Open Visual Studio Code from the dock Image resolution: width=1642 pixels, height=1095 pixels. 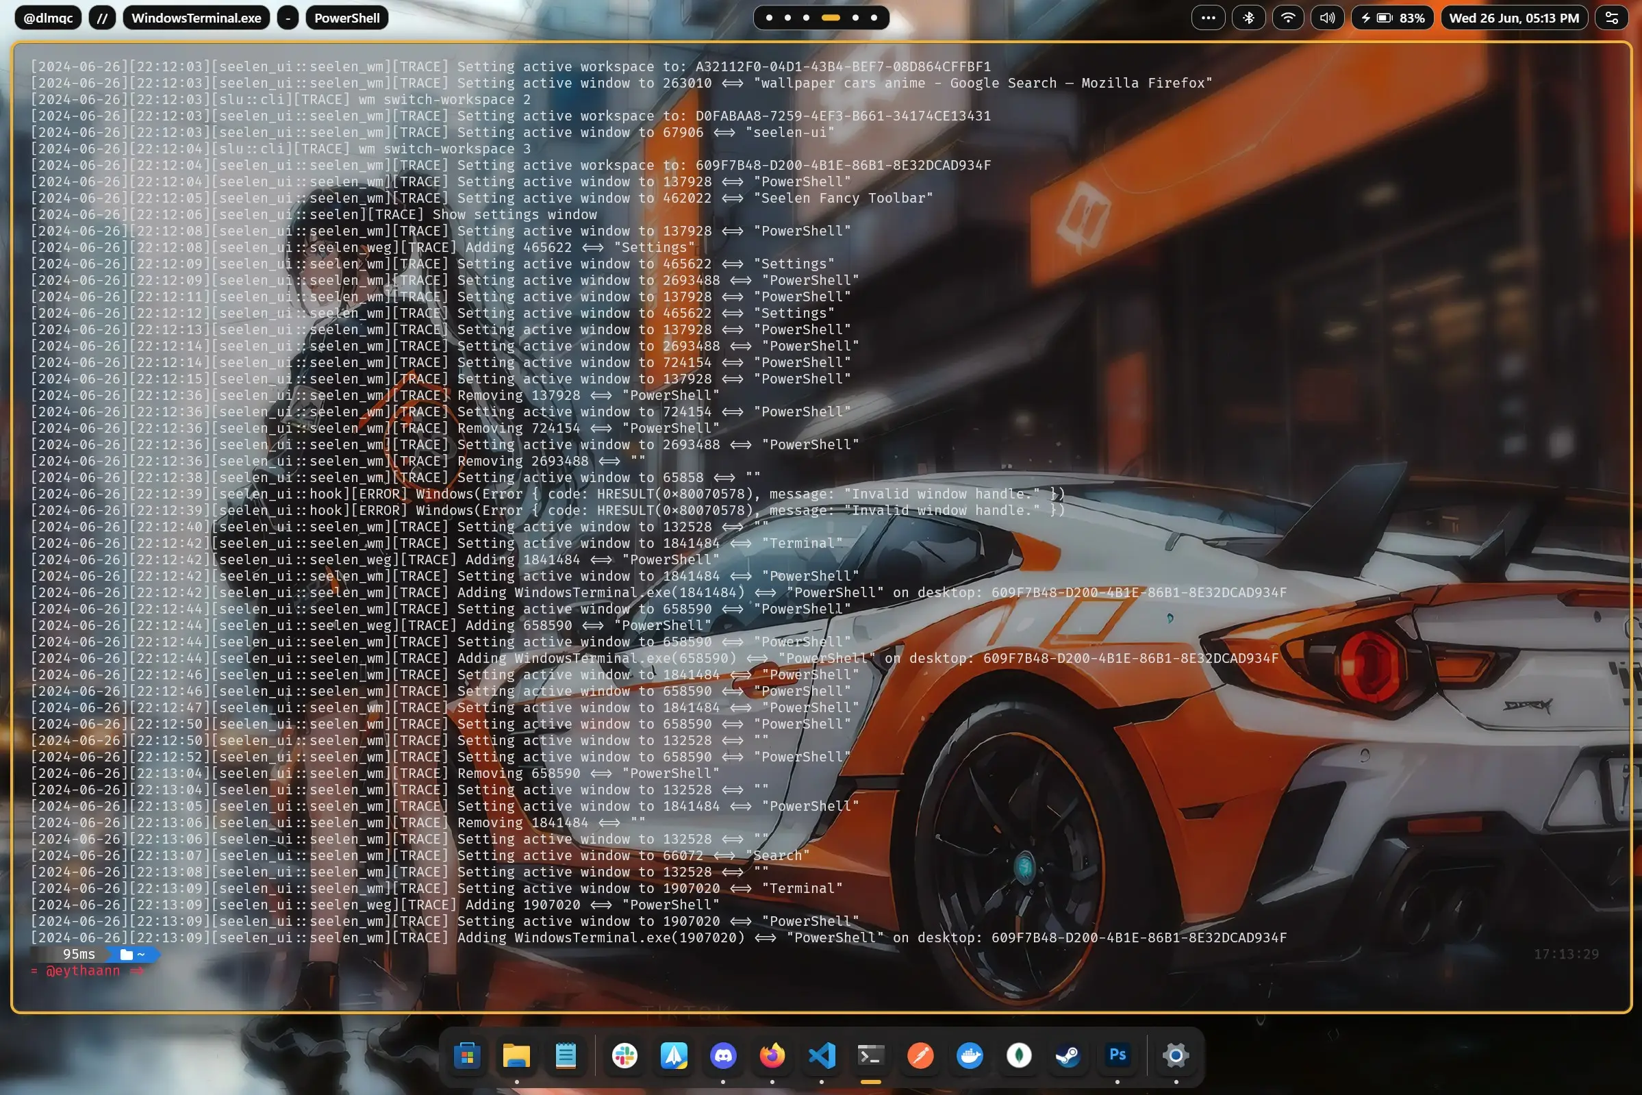coord(822,1057)
